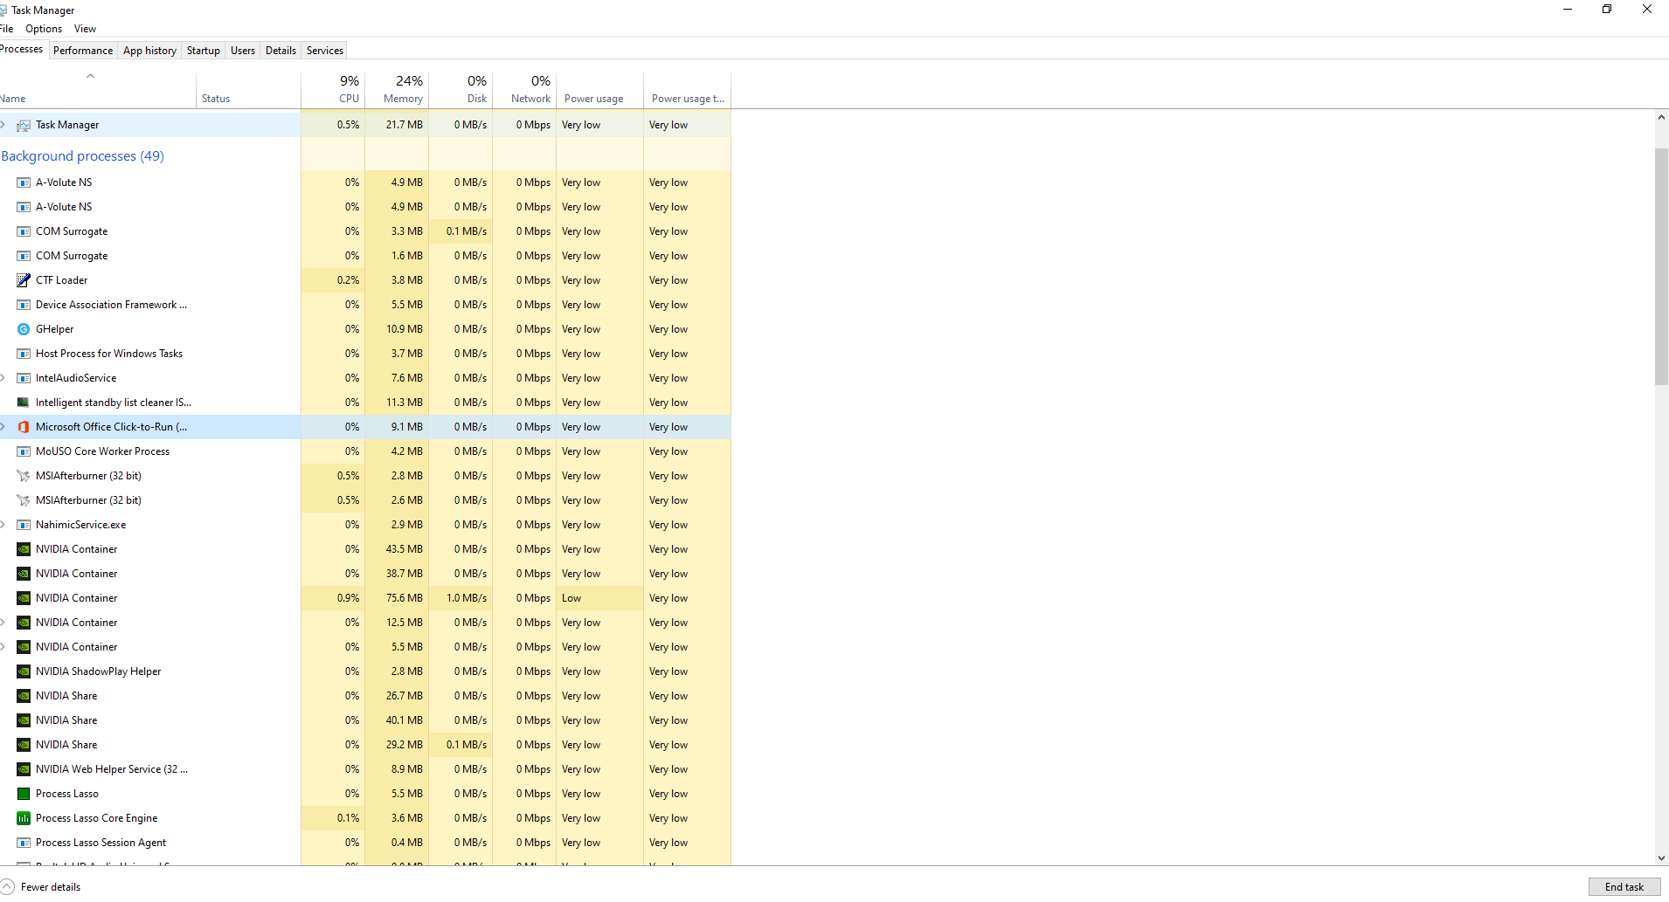The height and width of the screenshot is (902, 1669).
Task: Click the scrollbar down arrow
Action: pos(1661,858)
